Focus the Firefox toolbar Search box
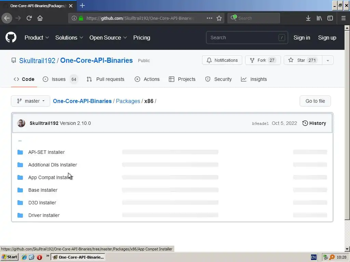The height and width of the screenshot is (262, 350). tap(254, 18)
